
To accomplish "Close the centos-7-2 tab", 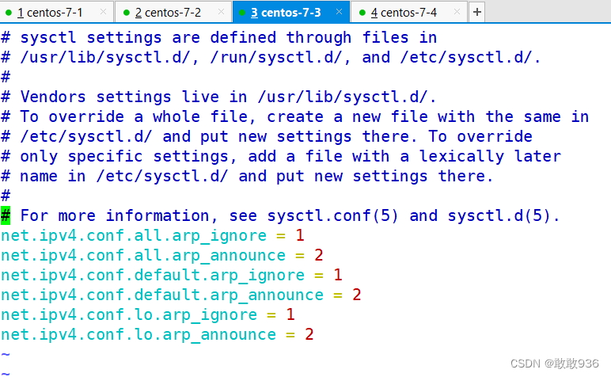I will pyautogui.click(x=222, y=12).
